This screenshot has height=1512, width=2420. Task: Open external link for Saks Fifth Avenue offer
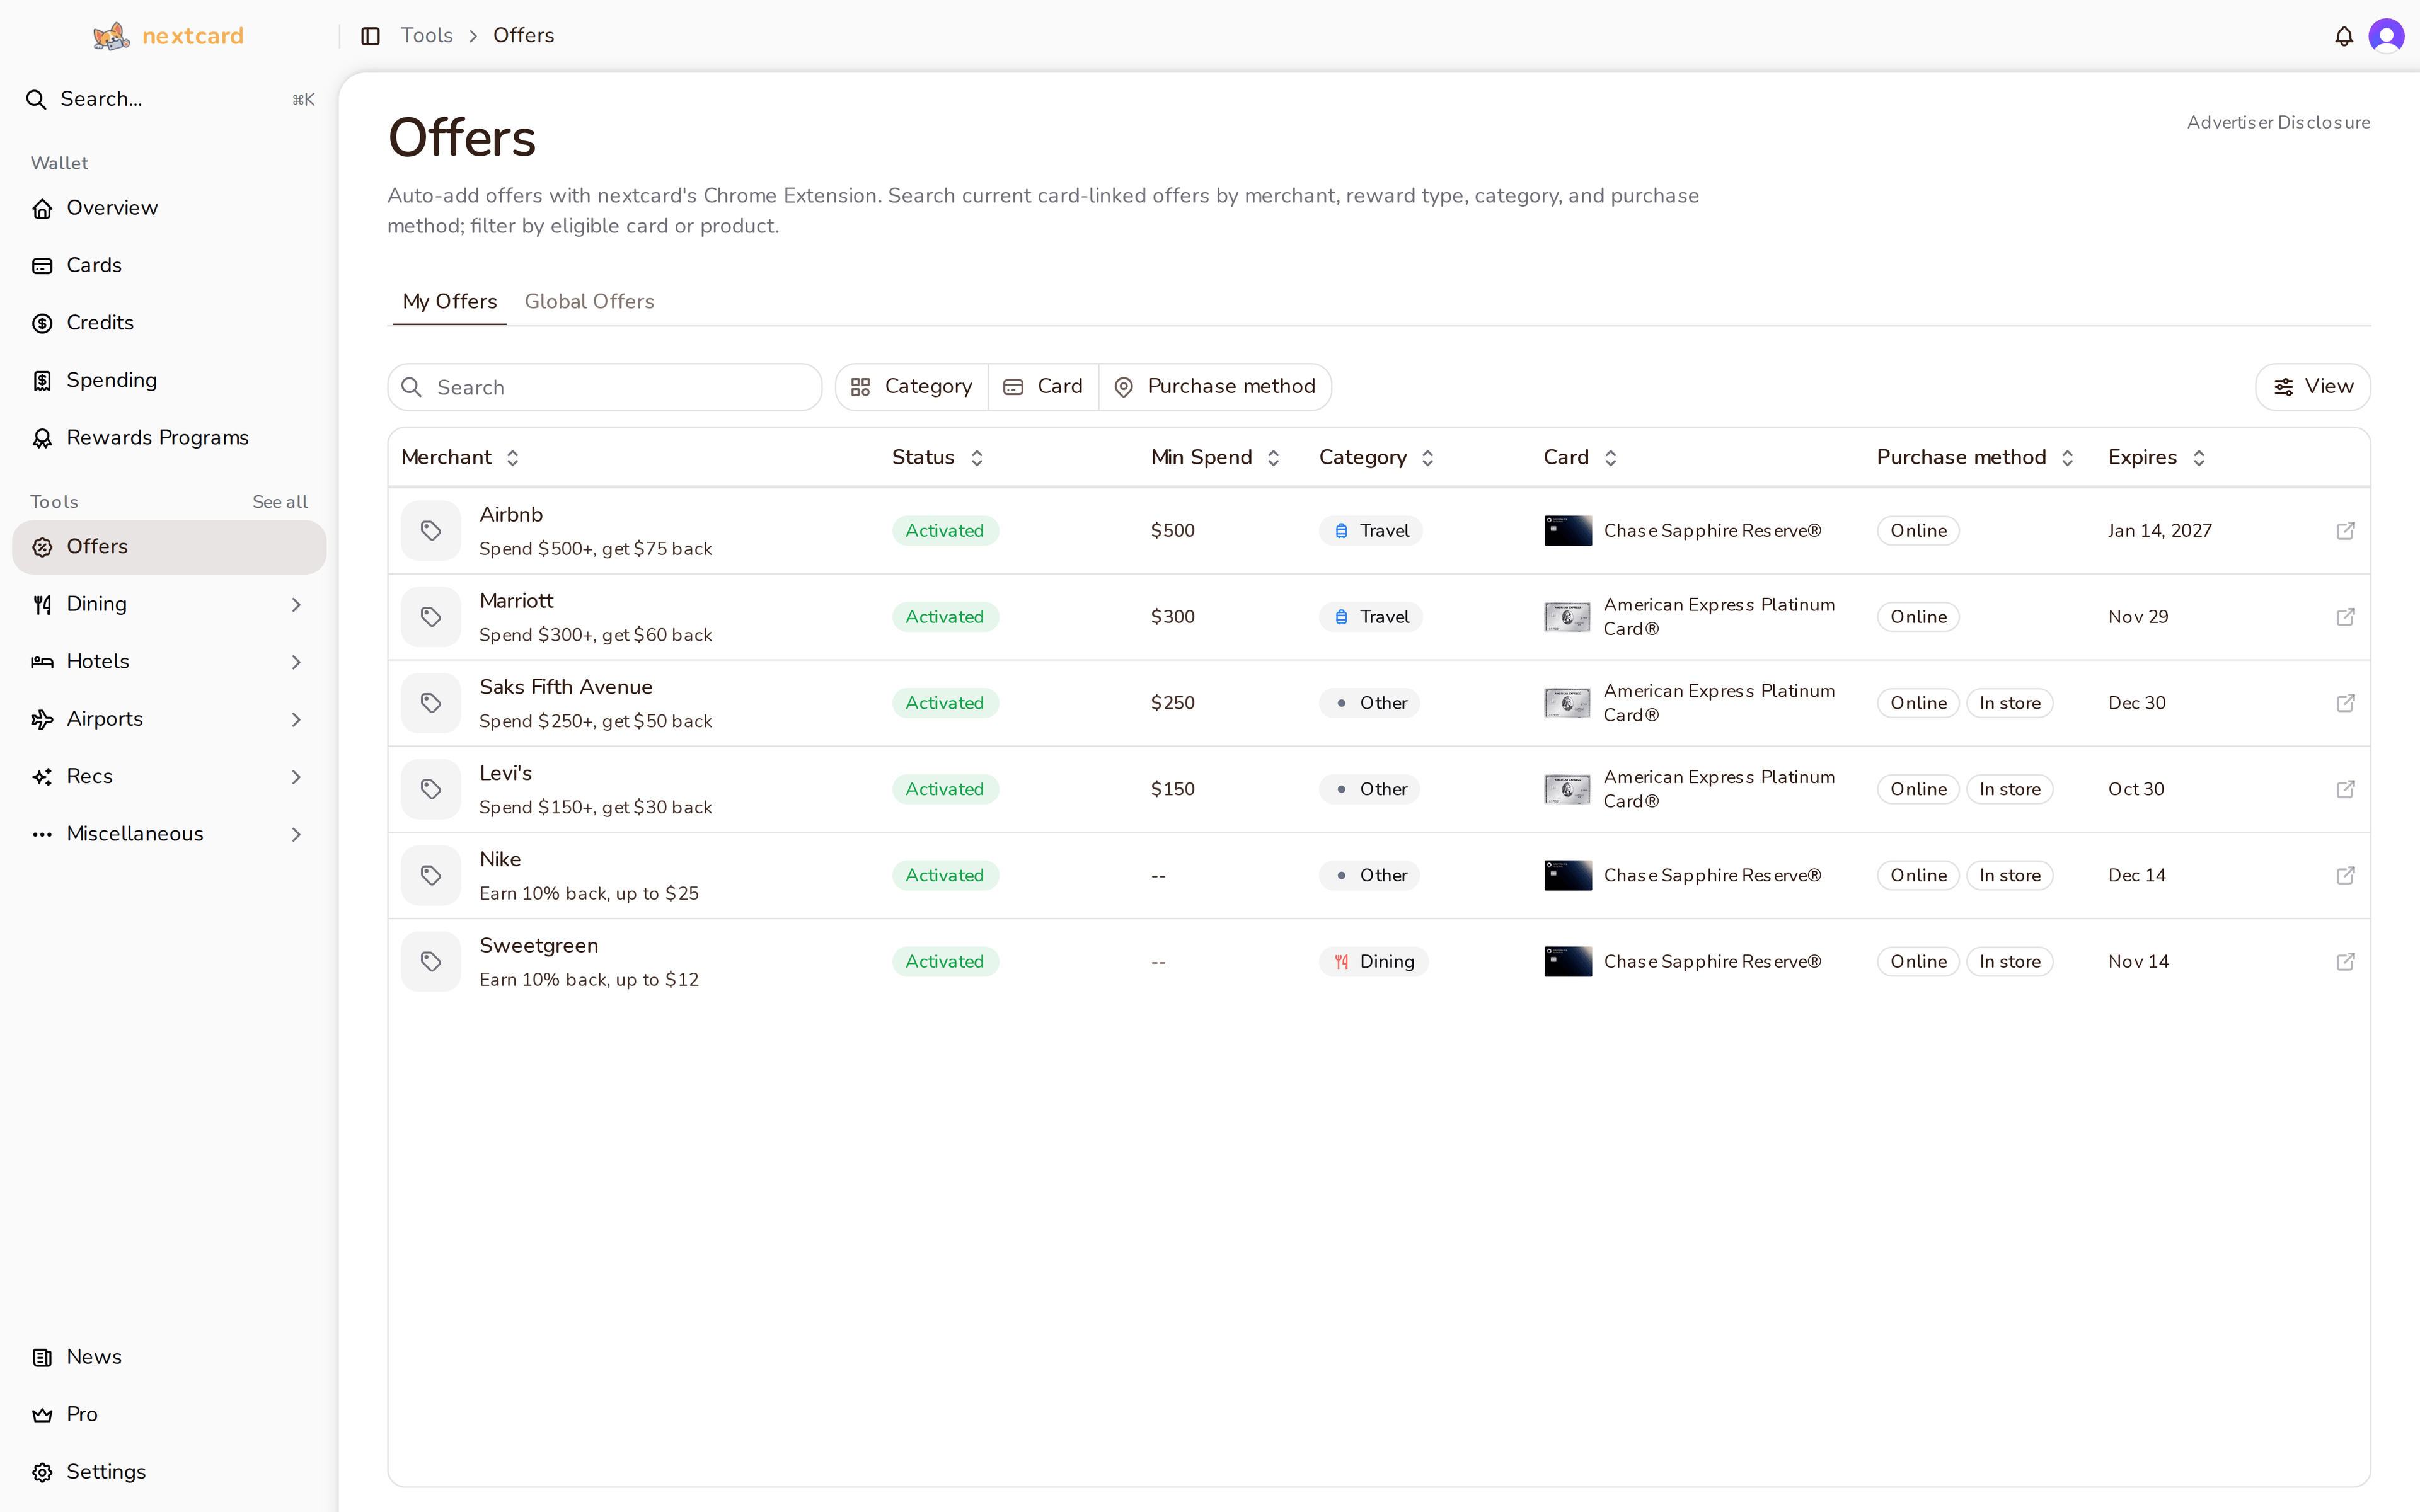coord(2345,703)
